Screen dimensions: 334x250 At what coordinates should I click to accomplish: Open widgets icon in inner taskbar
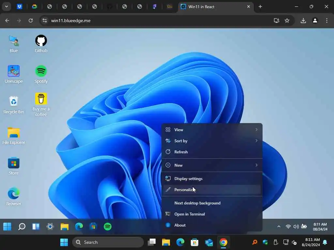pos(36,227)
